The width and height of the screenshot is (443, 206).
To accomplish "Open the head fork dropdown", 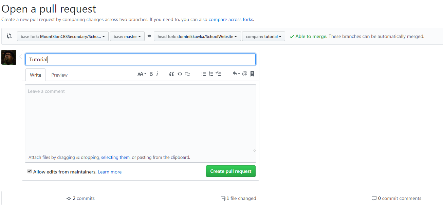I will coord(197,36).
